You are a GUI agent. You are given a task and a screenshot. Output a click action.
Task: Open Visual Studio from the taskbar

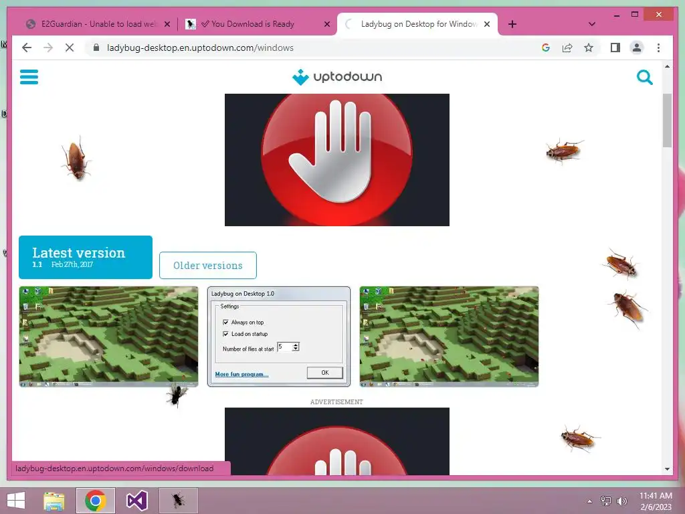point(136,501)
